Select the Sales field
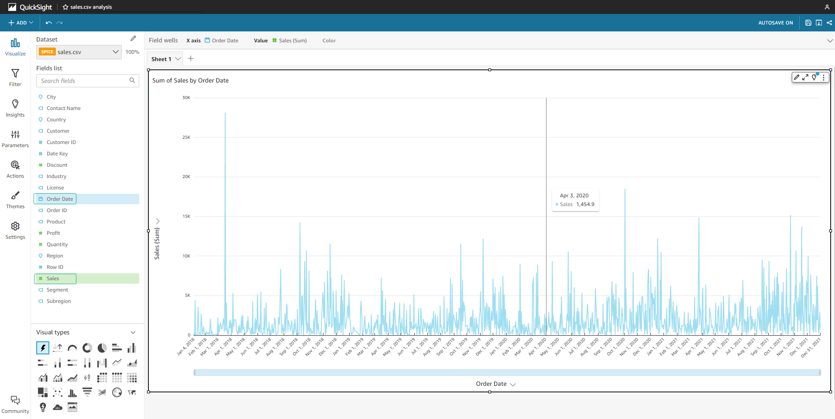The image size is (835, 419). [x=86, y=278]
